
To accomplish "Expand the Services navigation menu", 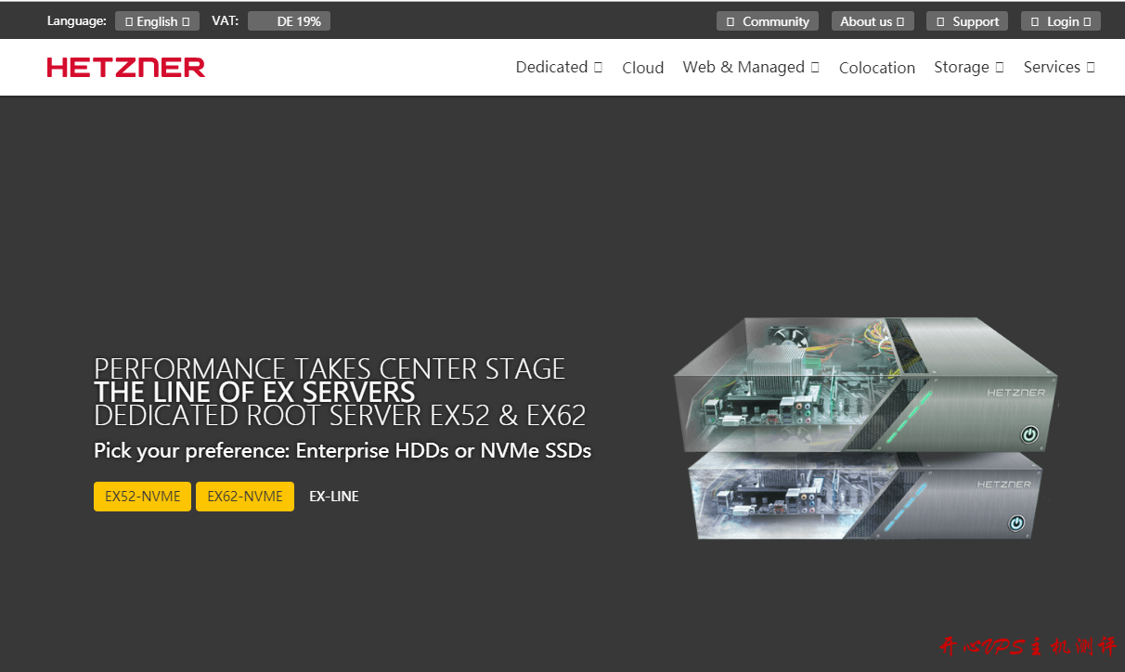I will (x=1058, y=67).
